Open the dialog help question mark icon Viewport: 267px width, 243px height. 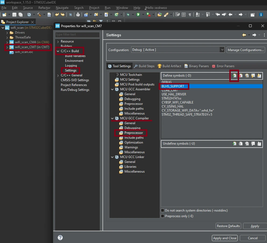[x=60, y=238]
